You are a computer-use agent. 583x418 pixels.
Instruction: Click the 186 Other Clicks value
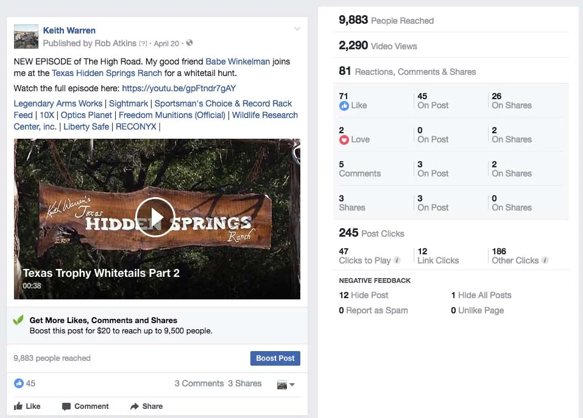coord(498,251)
